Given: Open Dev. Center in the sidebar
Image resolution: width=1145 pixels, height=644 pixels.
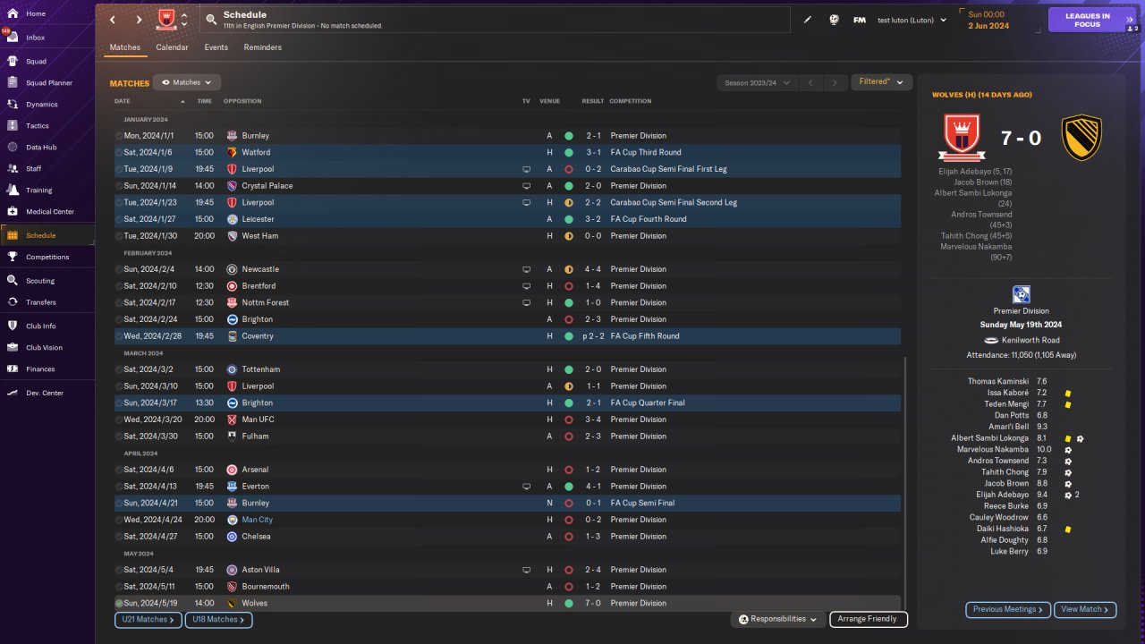Looking at the screenshot, I should 47,394.
